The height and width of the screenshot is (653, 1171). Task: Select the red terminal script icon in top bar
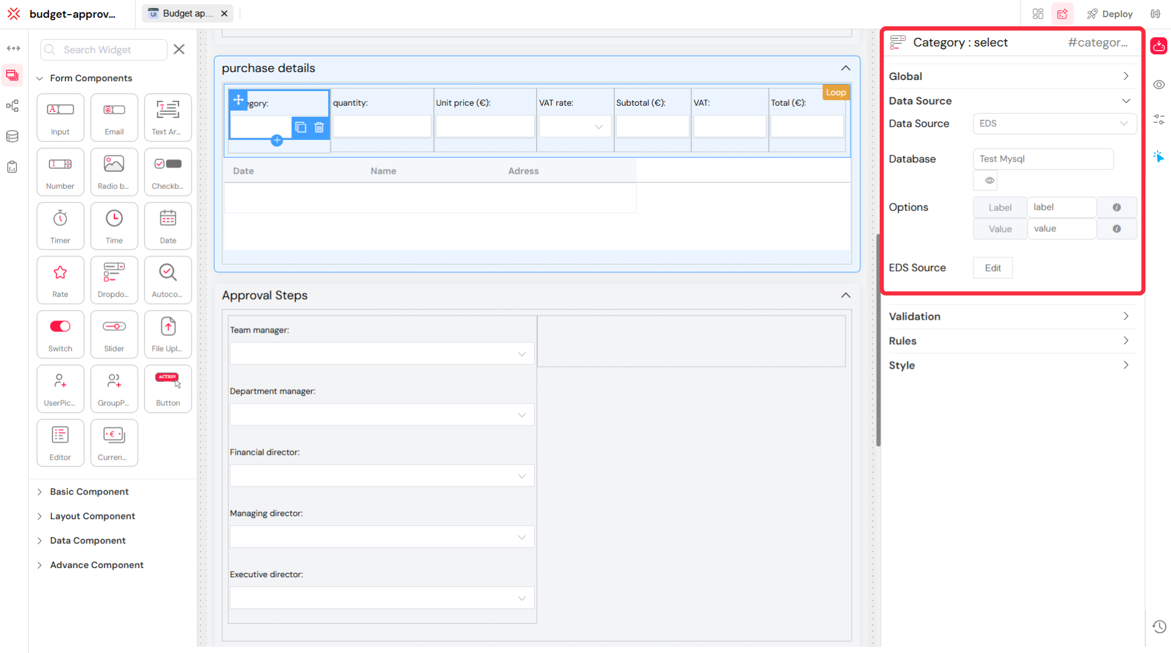(x=1063, y=13)
